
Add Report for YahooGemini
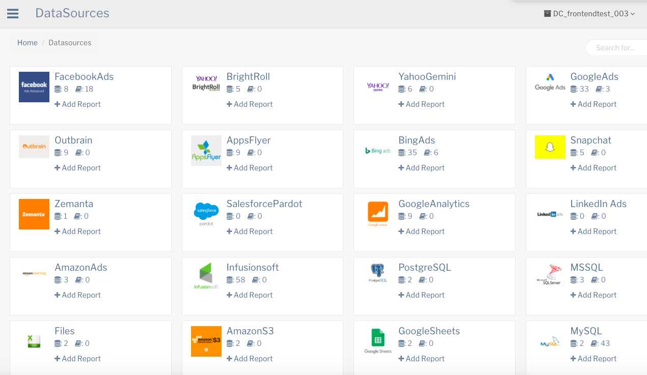[421, 104]
